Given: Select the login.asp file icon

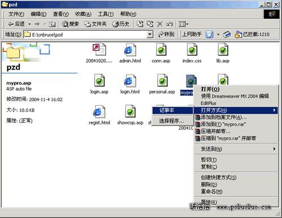Looking at the screenshot, I should pyautogui.click(x=99, y=81).
